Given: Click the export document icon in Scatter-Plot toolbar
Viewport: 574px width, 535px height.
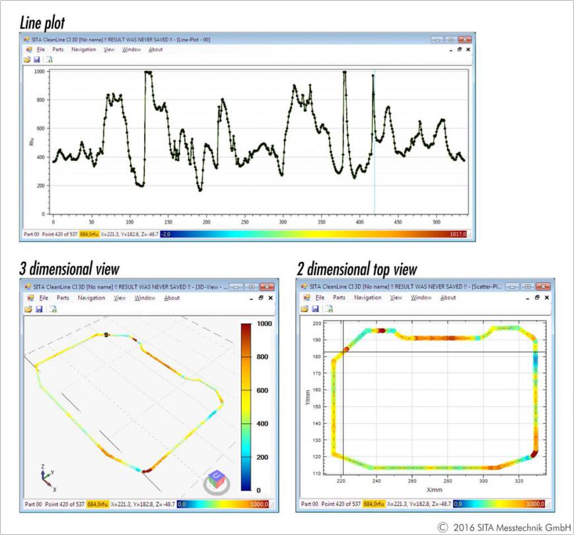Looking at the screenshot, I should pos(328,308).
